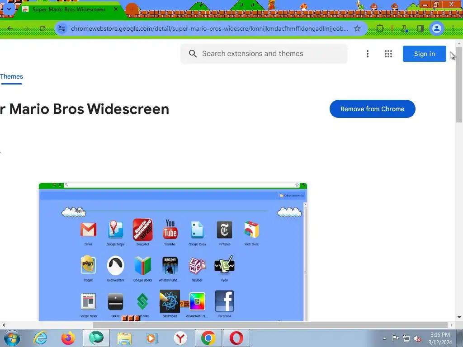Viewport: 463px width, 347px height.
Task: Open Chrome's three-dot main menu
Action: (453, 28)
